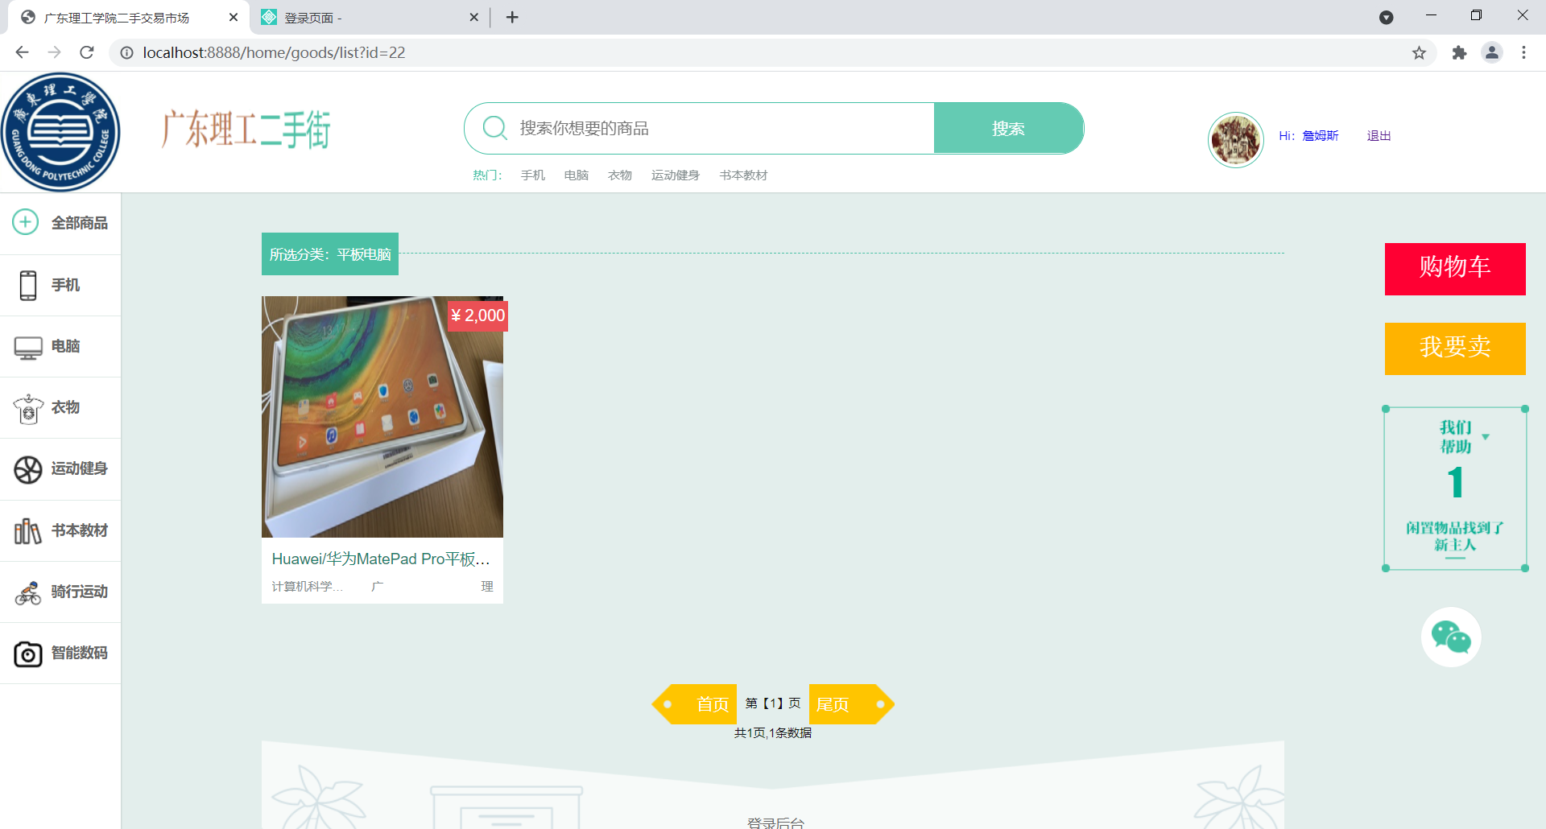Image resolution: width=1546 pixels, height=829 pixels.
Task: Select the 电脑 sidebar category
Action: (x=60, y=346)
